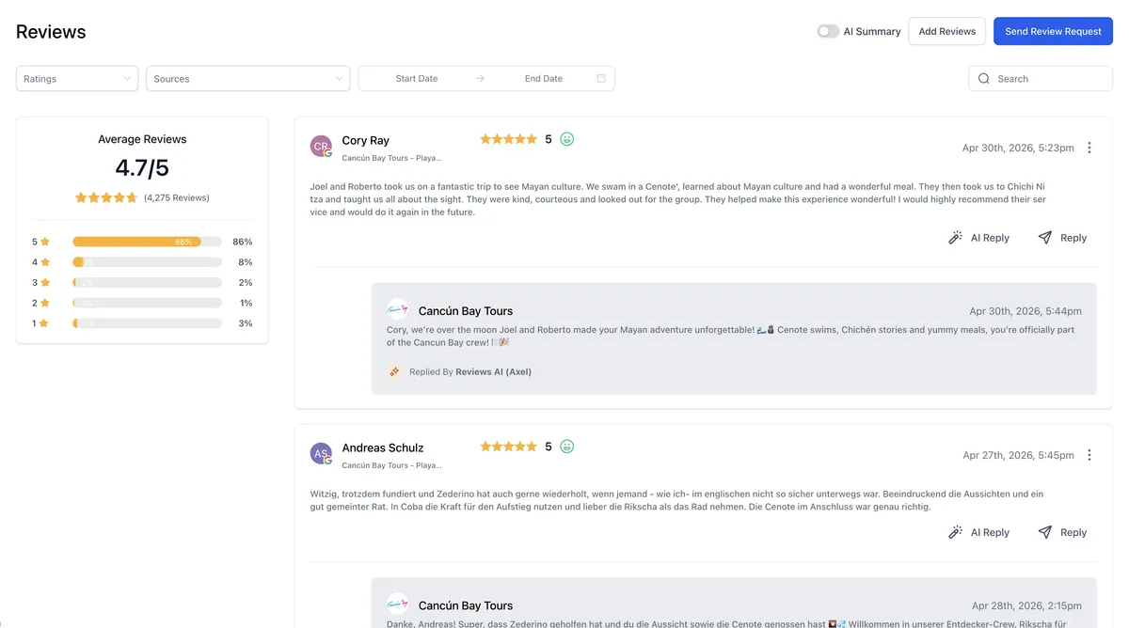Viewport: 1129px width, 628px height.
Task: Click the star rating of Cory Ray review
Action: click(x=508, y=139)
